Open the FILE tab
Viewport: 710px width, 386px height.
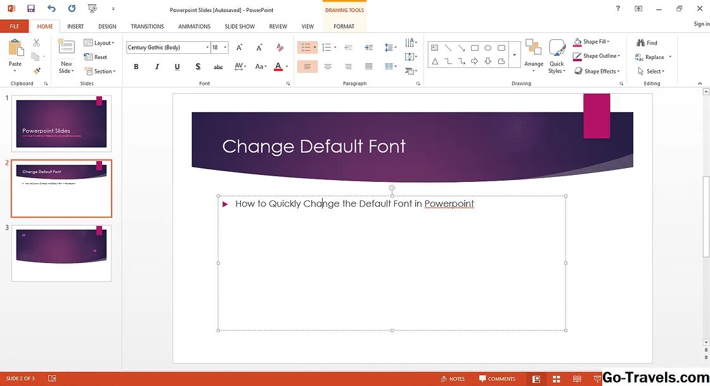[15, 26]
